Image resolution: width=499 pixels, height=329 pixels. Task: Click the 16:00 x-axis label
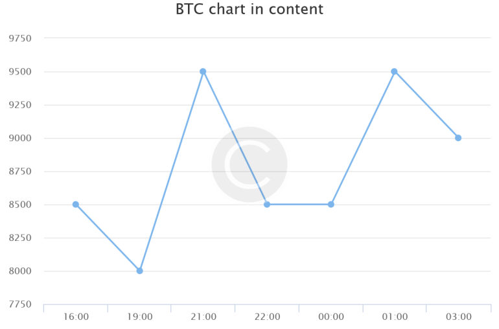[x=76, y=317]
